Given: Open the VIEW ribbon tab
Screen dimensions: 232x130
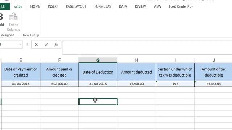Looking at the screenshot, I should click(157, 6).
